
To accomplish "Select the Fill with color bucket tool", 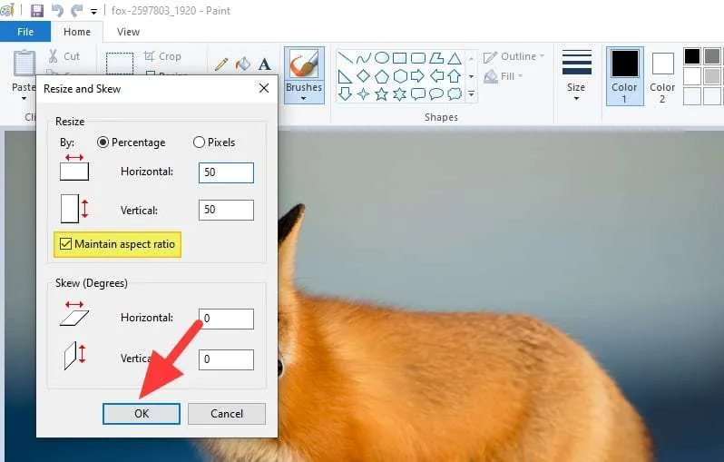I will click(x=243, y=64).
